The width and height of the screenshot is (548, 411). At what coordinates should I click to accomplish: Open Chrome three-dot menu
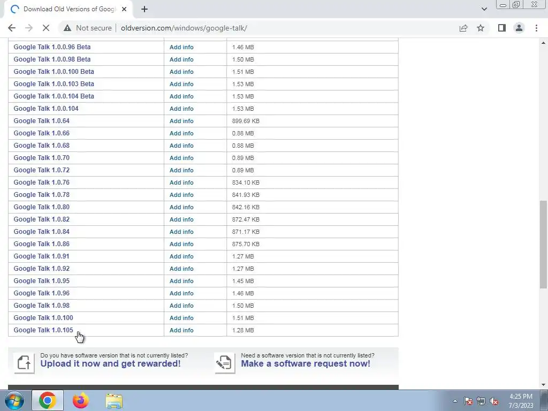(x=536, y=28)
